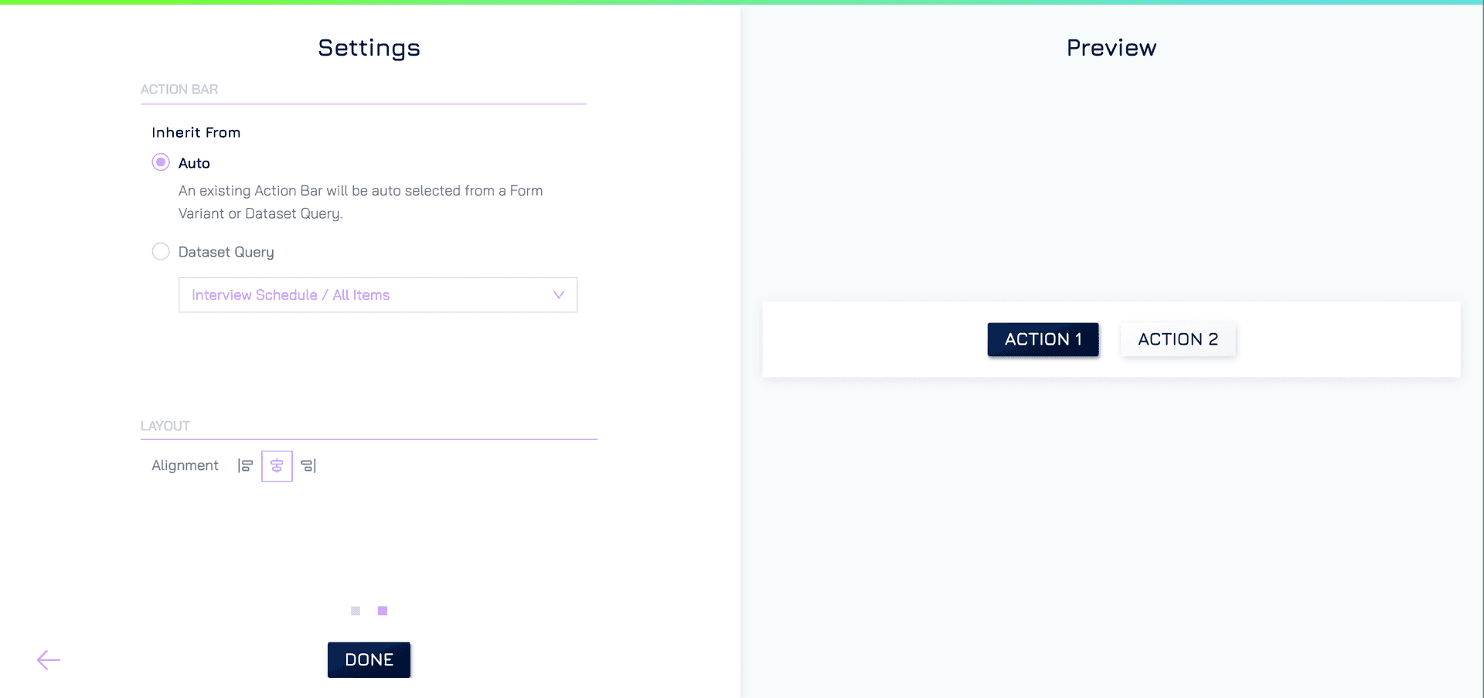The width and height of the screenshot is (1484, 698).
Task: Select right alignment icon
Action: pyautogui.click(x=308, y=465)
